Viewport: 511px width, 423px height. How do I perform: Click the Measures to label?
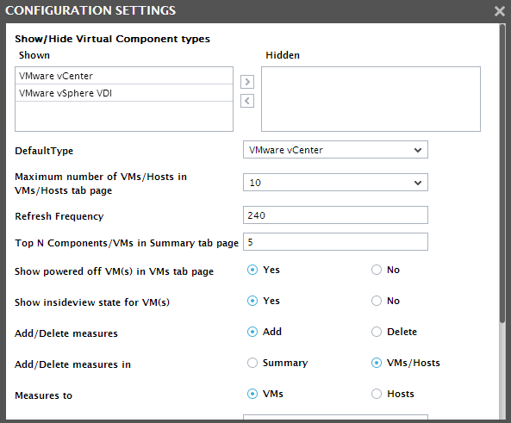point(43,395)
